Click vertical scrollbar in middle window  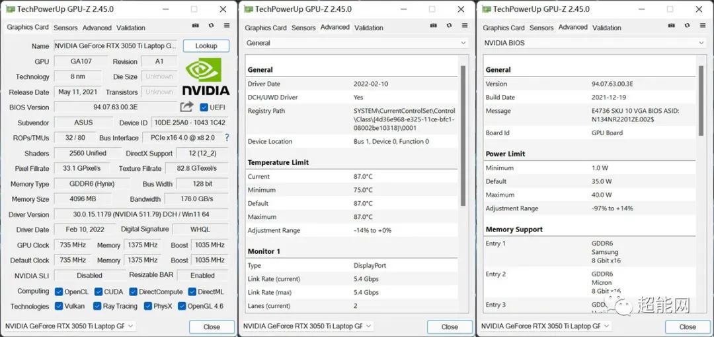(463, 137)
